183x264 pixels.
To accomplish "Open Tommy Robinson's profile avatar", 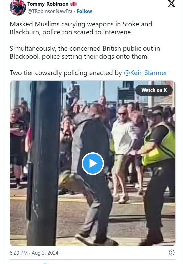I will coord(18,7).
